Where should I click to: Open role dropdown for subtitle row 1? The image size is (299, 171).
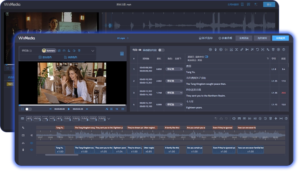pyautogui.click(x=174, y=69)
